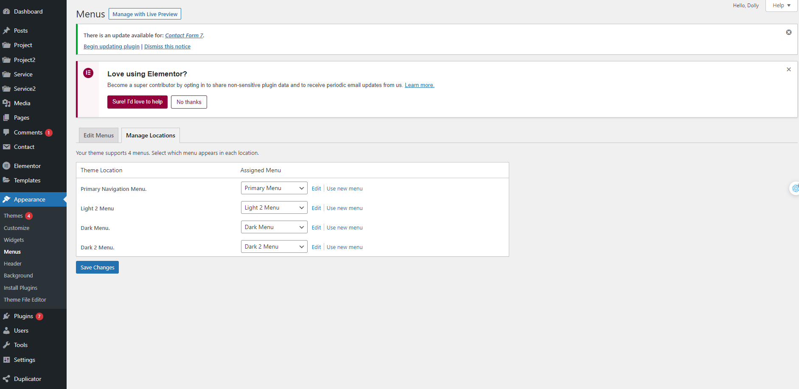
Task: Click the Elementor sidebar icon
Action: tap(6, 166)
